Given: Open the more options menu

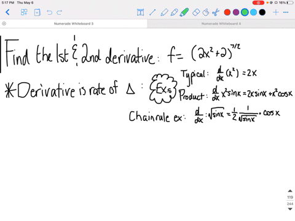Looking at the screenshot, I should coord(286,12).
